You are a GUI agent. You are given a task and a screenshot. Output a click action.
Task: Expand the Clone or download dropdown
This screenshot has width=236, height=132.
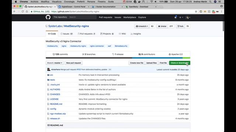coord(180,63)
